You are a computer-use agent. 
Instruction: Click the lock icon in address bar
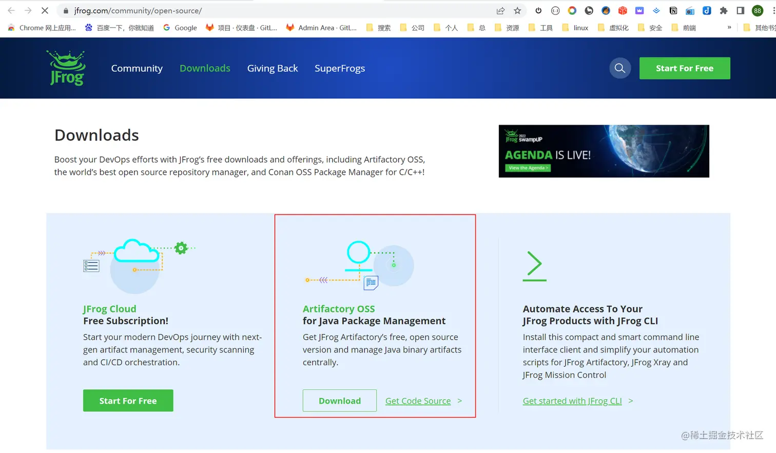tap(66, 11)
